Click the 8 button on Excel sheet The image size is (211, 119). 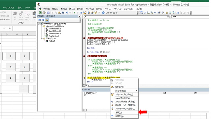coord(11,56)
